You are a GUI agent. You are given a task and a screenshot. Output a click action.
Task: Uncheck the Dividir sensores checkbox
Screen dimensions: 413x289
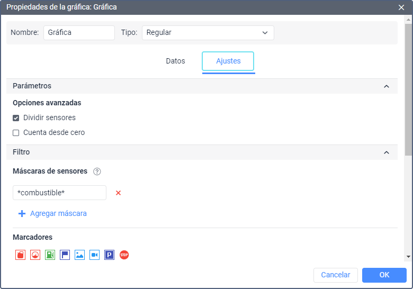tap(16, 118)
